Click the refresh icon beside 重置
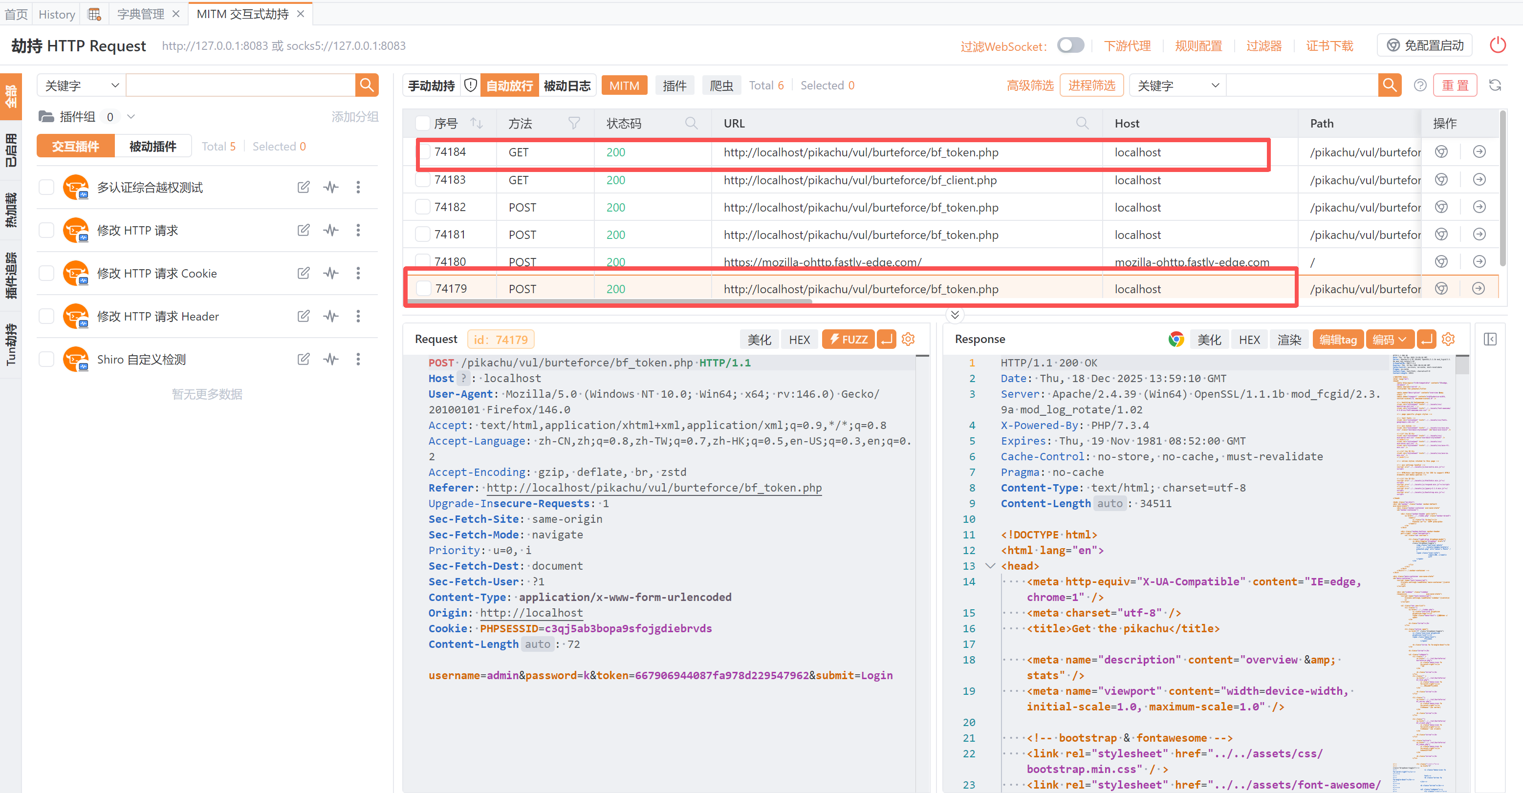The height and width of the screenshot is (793, 1523). point(1495,86)
